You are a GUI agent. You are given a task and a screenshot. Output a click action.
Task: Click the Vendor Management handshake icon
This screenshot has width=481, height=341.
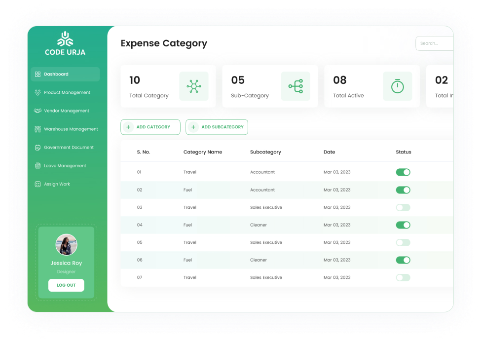tap(37, 111)
